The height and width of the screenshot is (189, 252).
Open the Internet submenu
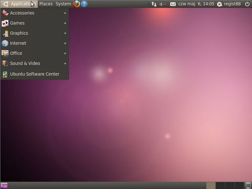(x=35, y=43)
